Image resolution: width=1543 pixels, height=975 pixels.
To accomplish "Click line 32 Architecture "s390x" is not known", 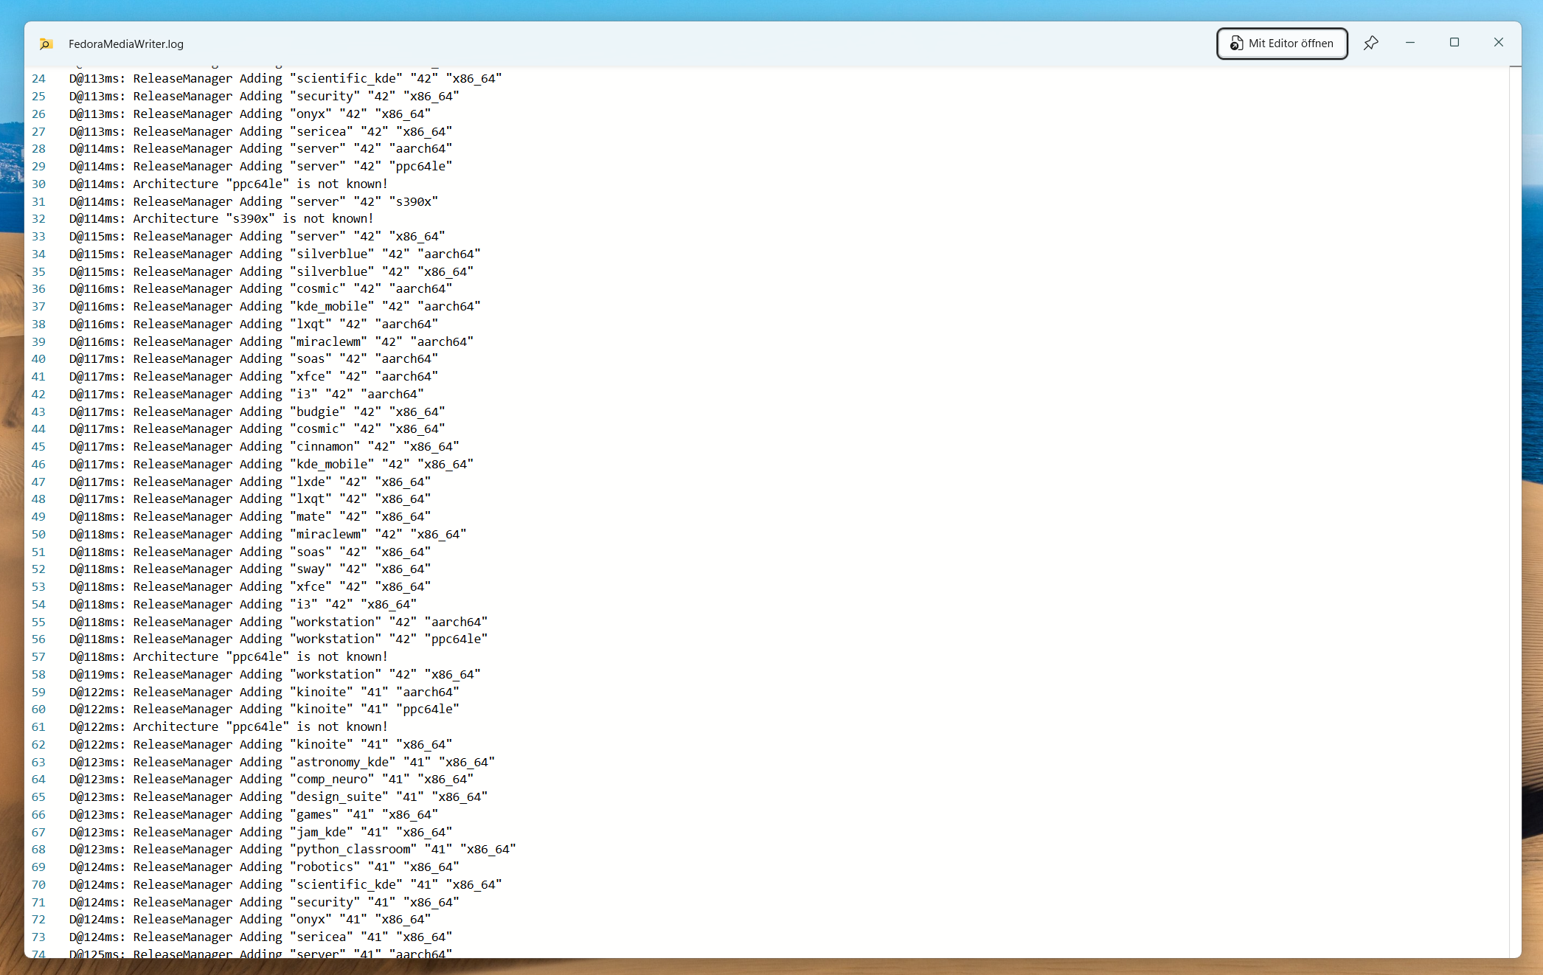I will [221, 219].
